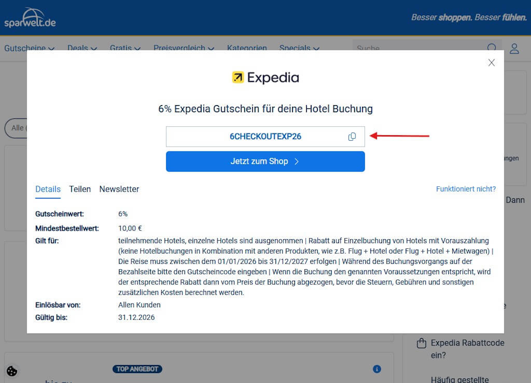The height and width of the screenshot is (383, 531).
Task: Expand the Specials dropdown menu
Action: (300, 48)
